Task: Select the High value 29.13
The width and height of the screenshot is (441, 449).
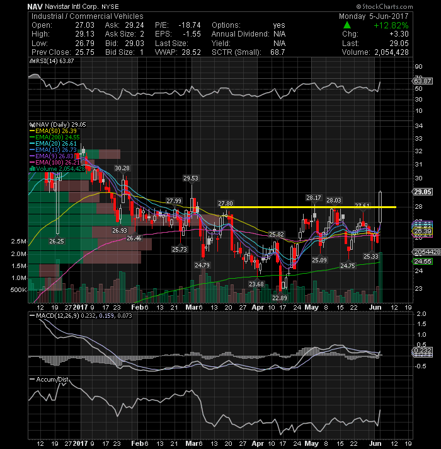Action: (84, 34)
